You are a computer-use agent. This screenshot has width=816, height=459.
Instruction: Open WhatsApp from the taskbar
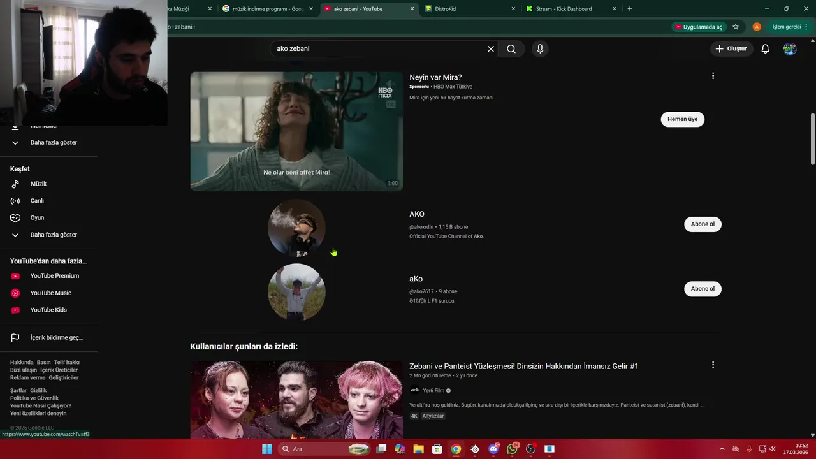[x=513, y=449]
